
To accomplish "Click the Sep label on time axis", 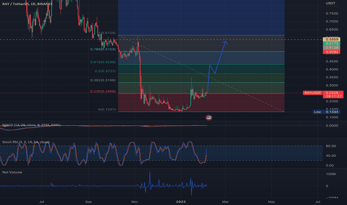I will 89,202.
